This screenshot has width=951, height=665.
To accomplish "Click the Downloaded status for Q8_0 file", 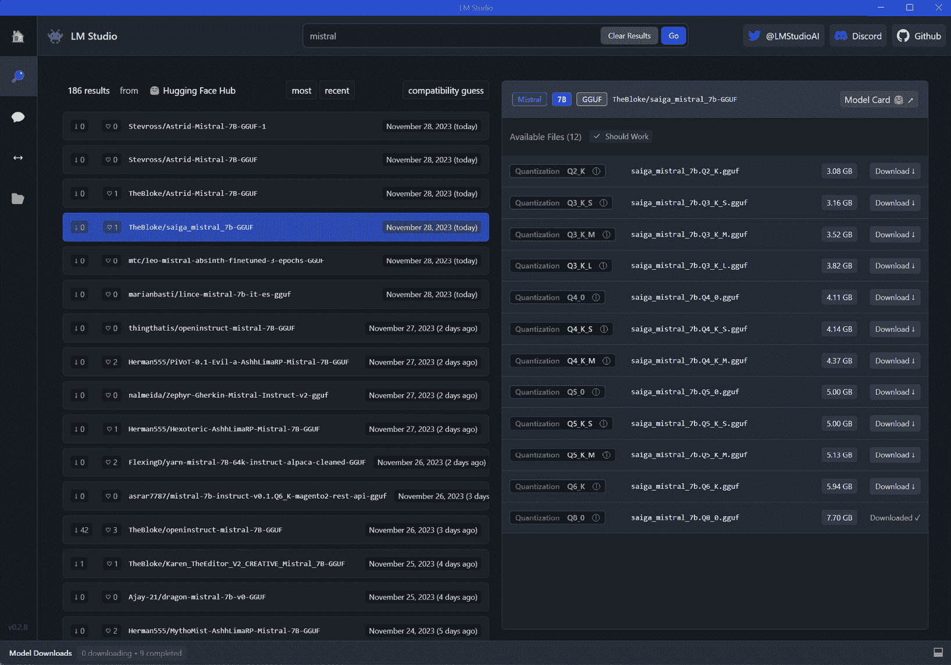I will (x=895, y=518).
